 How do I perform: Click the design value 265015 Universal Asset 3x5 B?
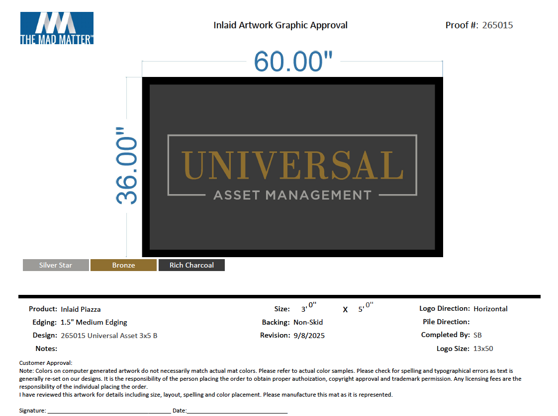coord(109,336)
